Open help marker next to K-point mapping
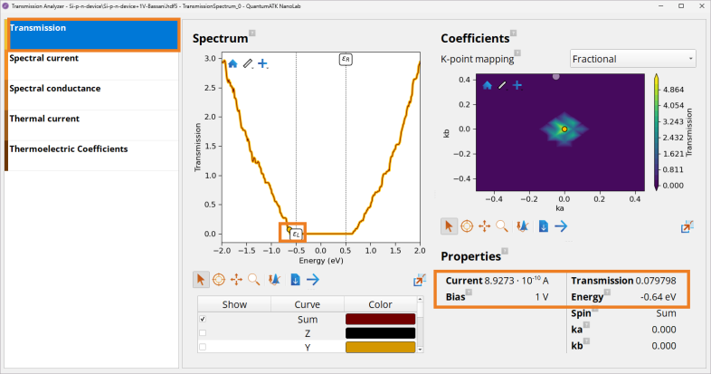Image resolution: width=711 pixels, height=374 pixels. (517, 53)
